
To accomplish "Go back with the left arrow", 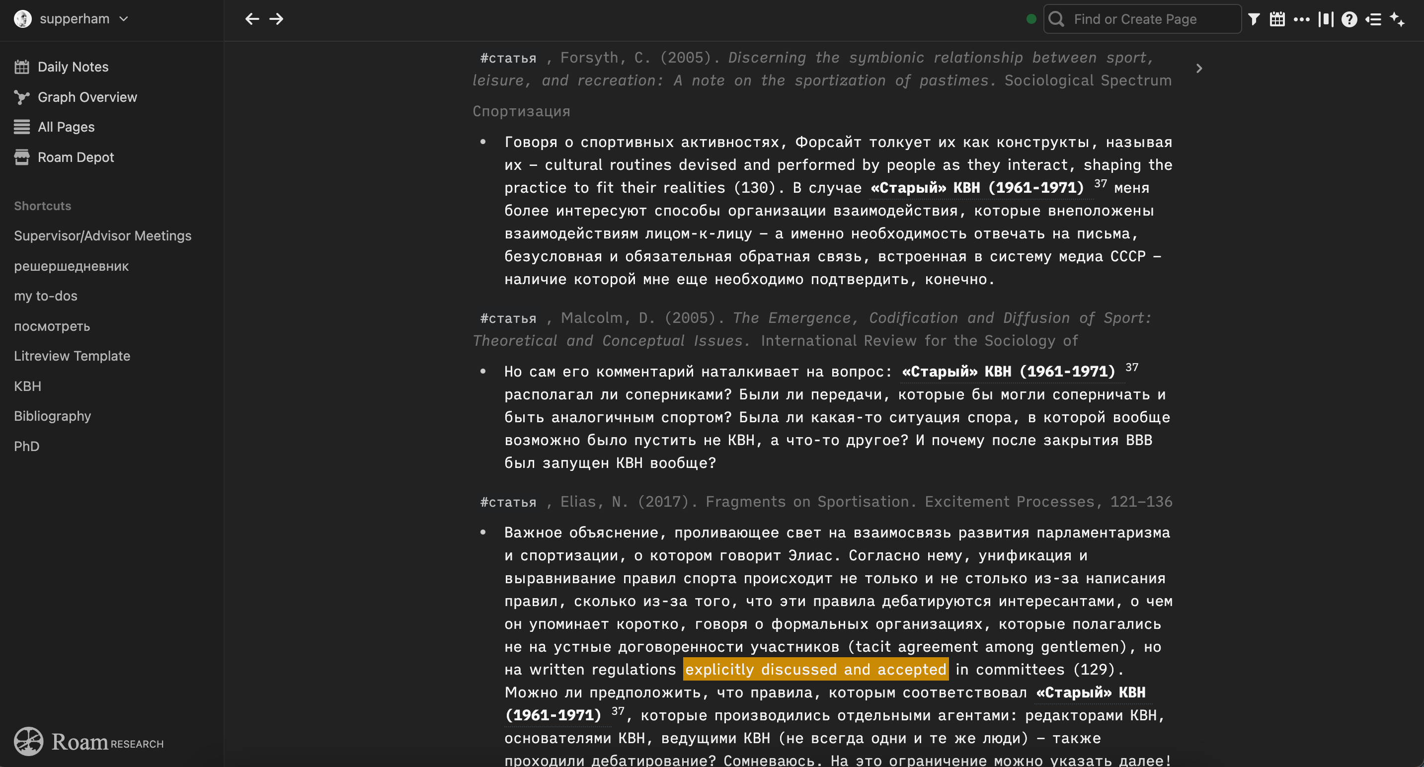I will [252, 19].
